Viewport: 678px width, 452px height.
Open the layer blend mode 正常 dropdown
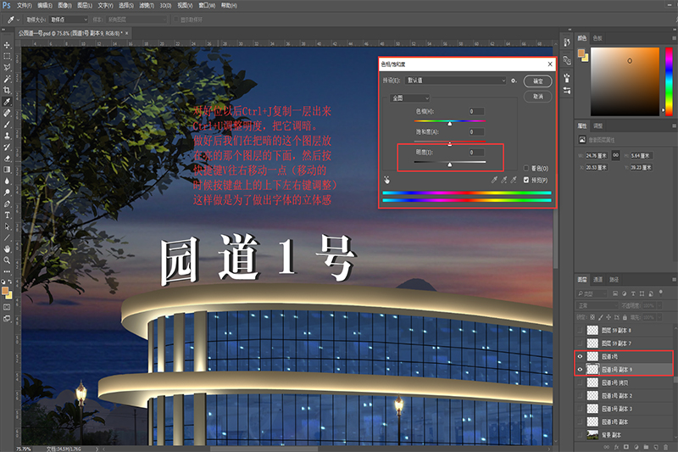click(597, 304)
